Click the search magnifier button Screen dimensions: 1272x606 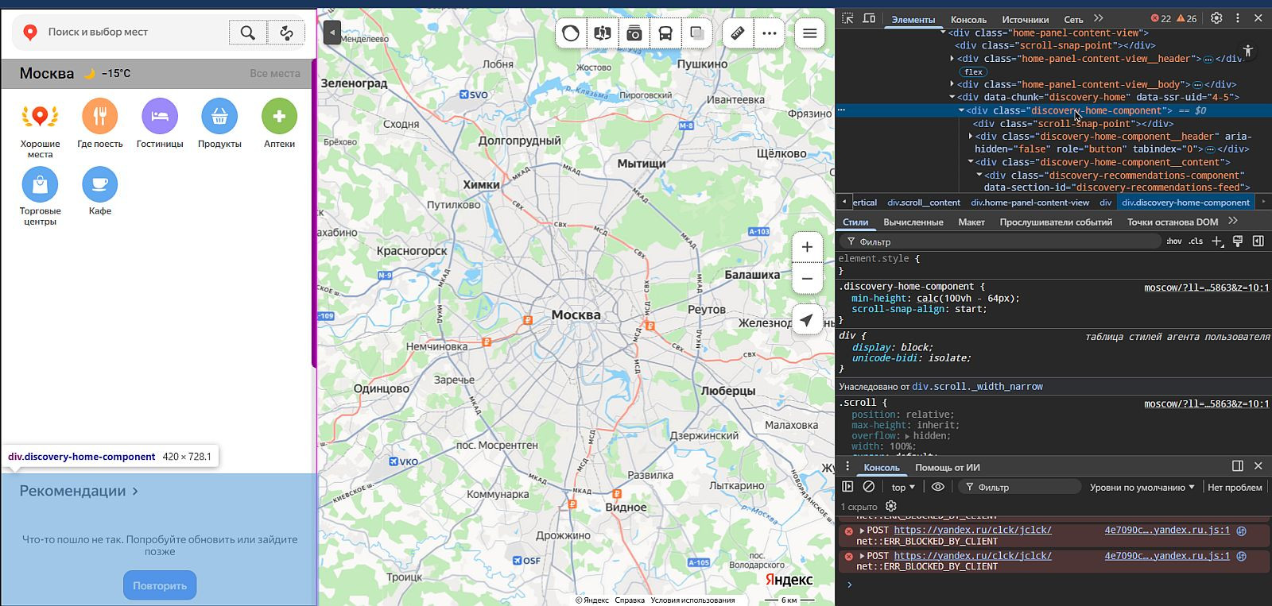[x=248, y=33]
